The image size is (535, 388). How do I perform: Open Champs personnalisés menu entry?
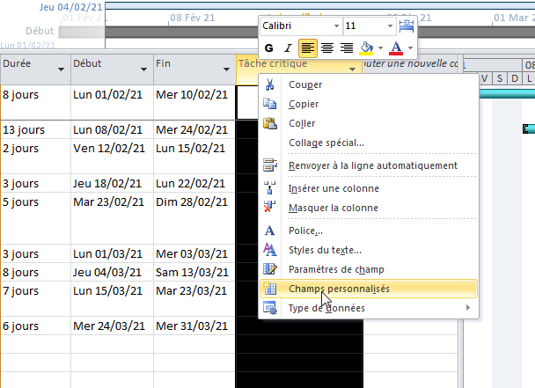tap(339, 289)
